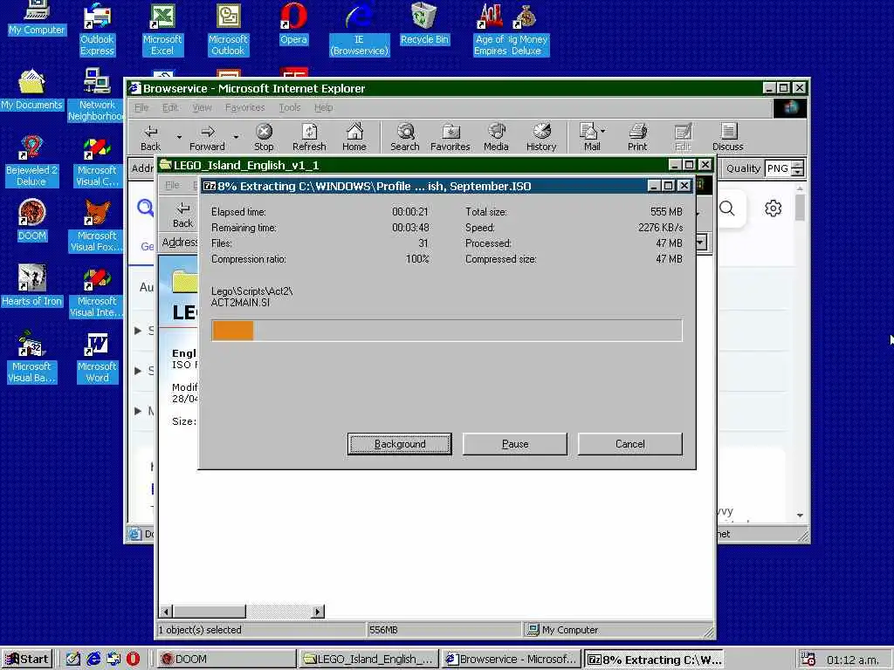The height and width of the screenshot is (670, 894).
Task: Open IE (Browservice) desktop icon
Action: (359, 30)
